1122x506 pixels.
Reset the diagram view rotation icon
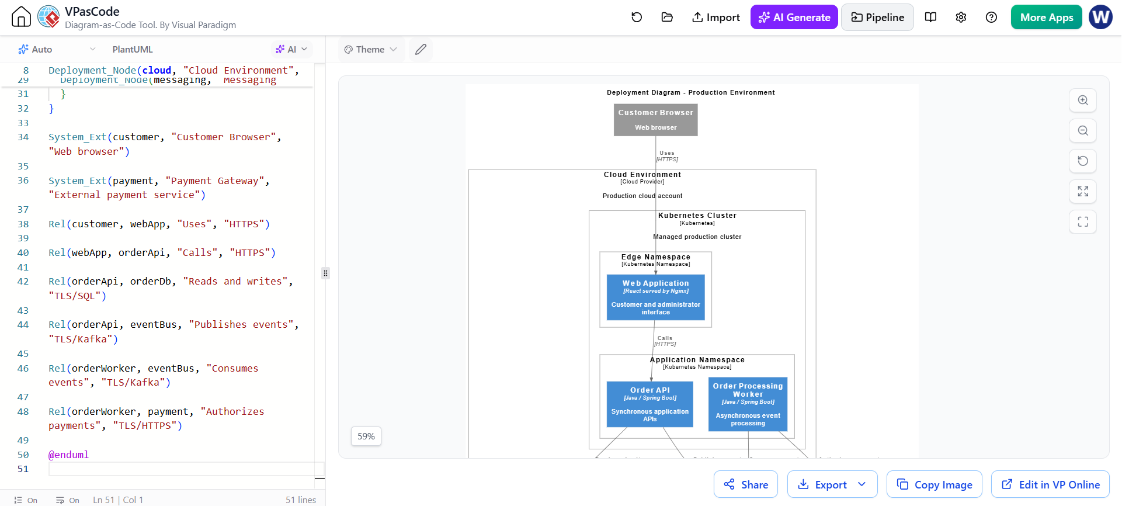pyautogui.click(x=1083, y=161)
